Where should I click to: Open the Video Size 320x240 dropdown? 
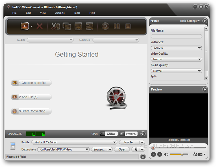tap(177, 48)
